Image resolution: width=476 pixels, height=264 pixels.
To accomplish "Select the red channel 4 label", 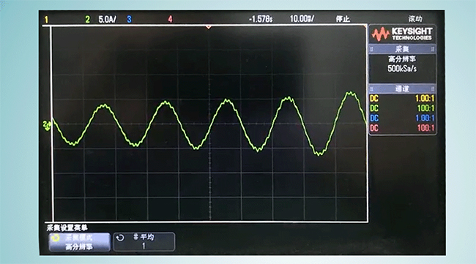I will click(170, 20).
